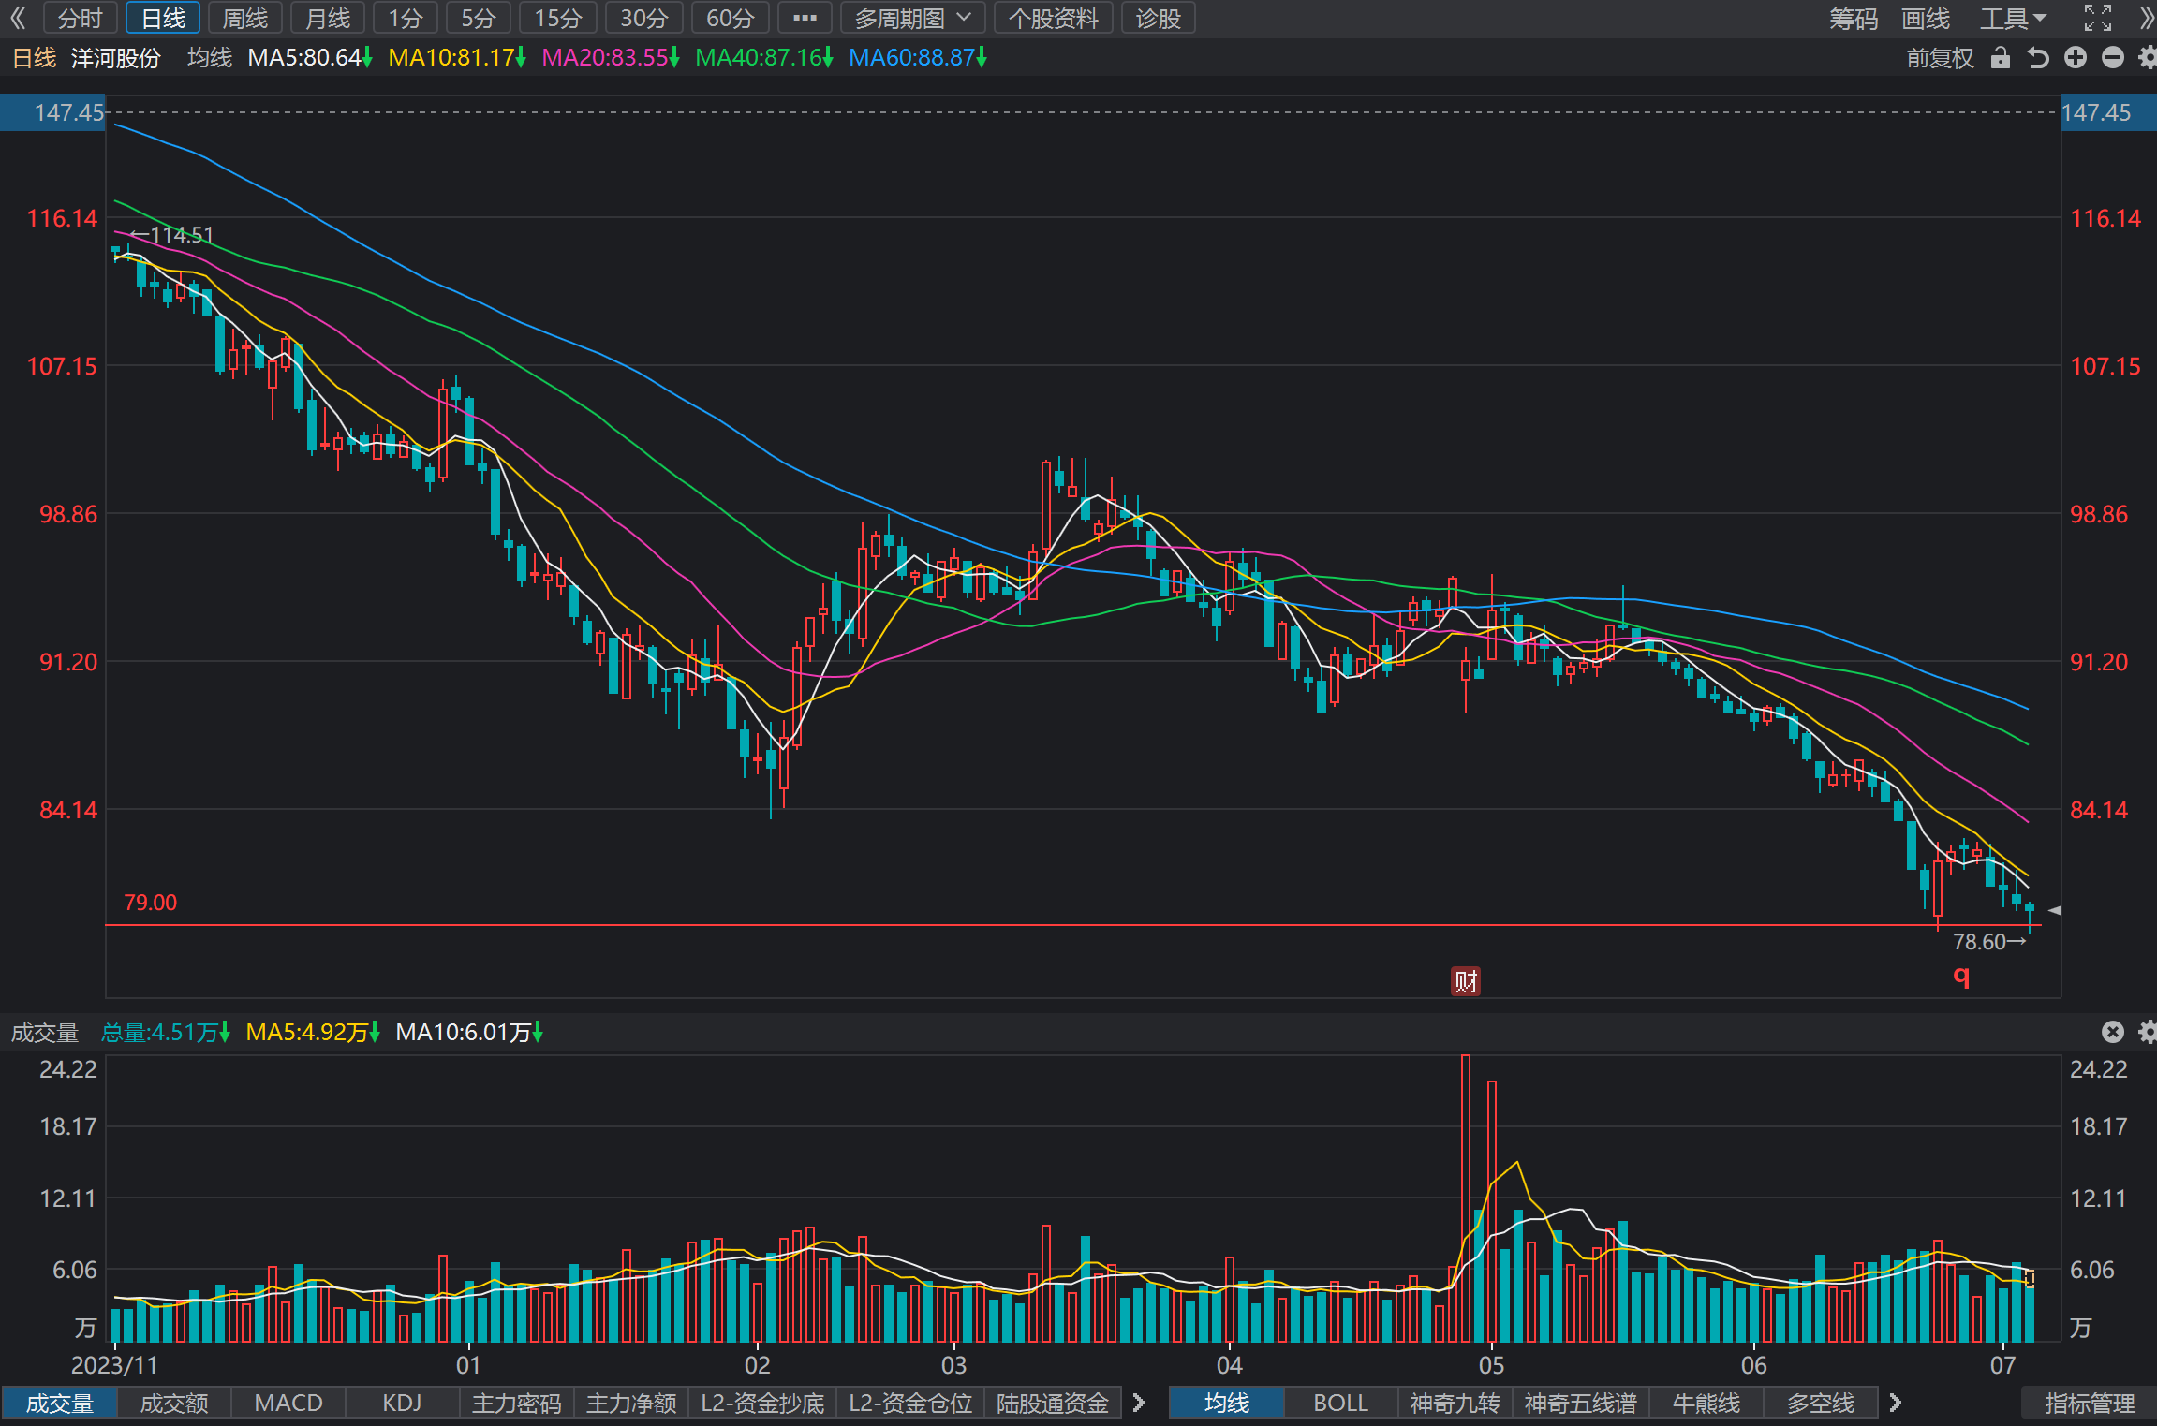Zoom out chart with minus icon
Viewport: 2157px width, 1426px height.
click(x=2112, y=58)
